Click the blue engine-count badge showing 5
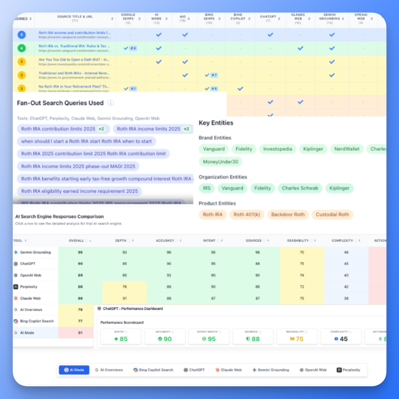 (x=22, y=34)
